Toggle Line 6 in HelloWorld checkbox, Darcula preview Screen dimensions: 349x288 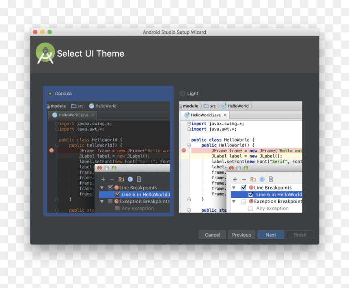pos(117,194)
